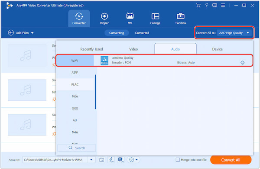This screenshot has height=169, width=260.
Task: Expand the Add Files dropdown arrow
Action: click(x=32, y=33)
